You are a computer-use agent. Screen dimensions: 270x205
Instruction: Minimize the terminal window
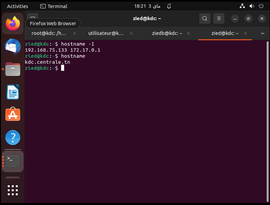tap(235, 18)
